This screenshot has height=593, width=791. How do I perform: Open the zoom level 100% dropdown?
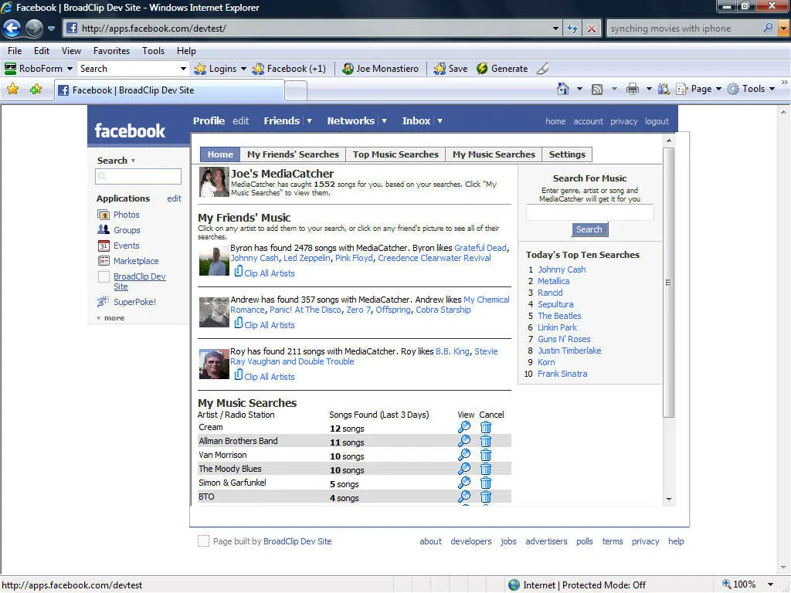[770, 585]
